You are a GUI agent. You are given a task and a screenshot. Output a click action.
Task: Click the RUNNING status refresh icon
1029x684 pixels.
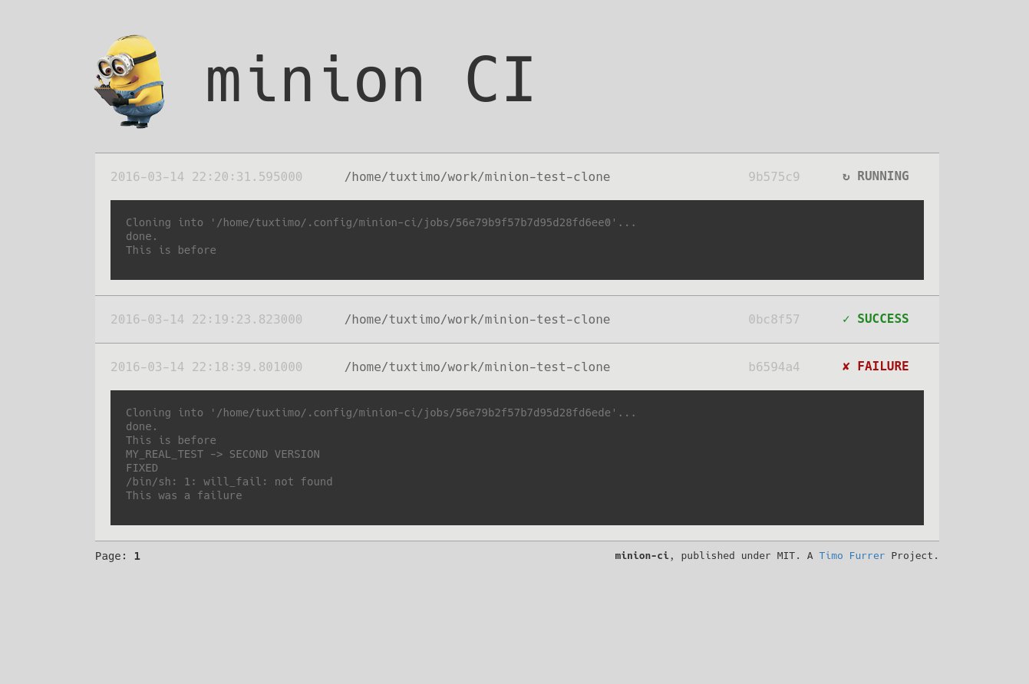click(846, 176)
